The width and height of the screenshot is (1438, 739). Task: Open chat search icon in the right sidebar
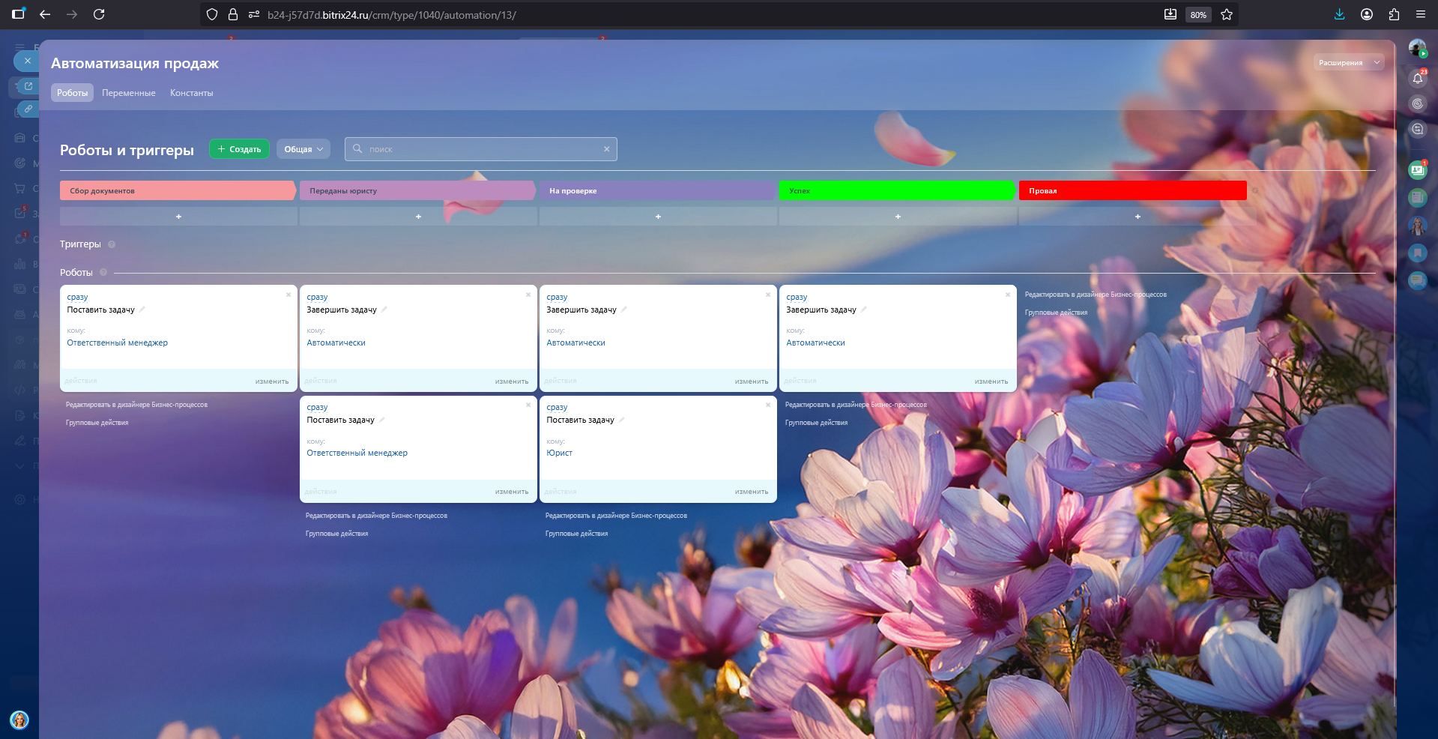tap(1418, 129)
